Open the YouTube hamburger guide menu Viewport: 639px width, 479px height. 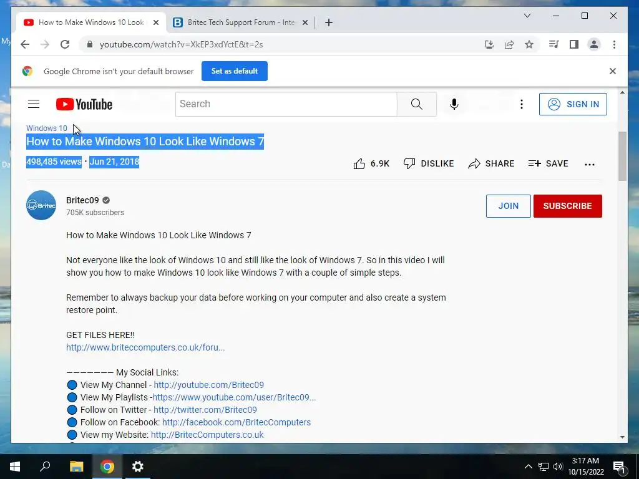click(34, 104)
